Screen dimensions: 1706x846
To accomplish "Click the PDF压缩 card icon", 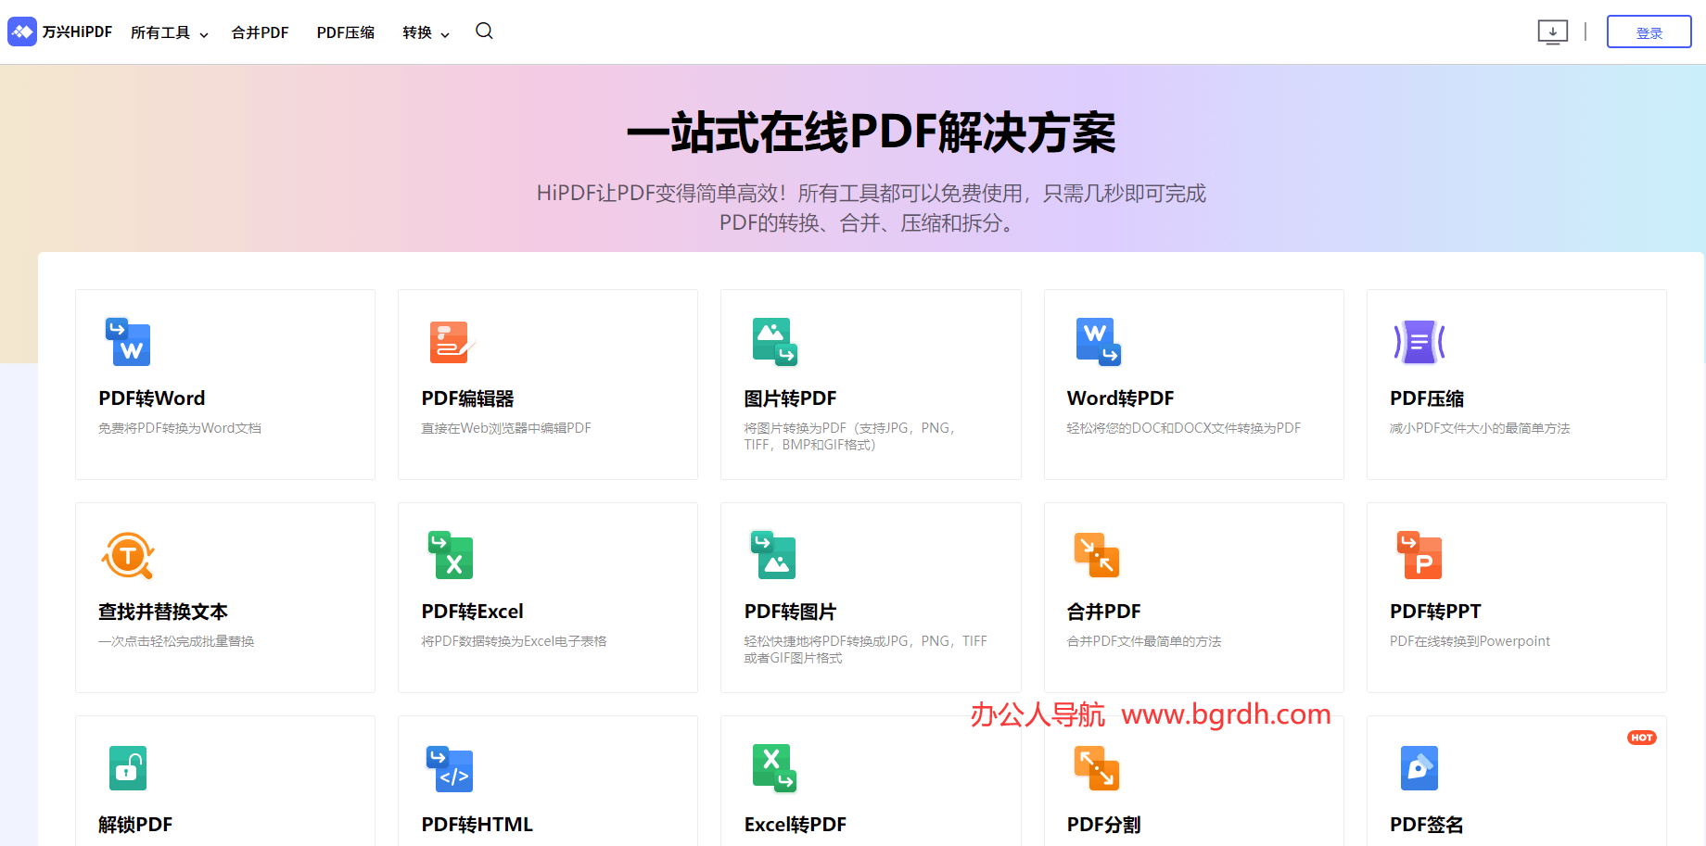I will [x=1420, y=342].
